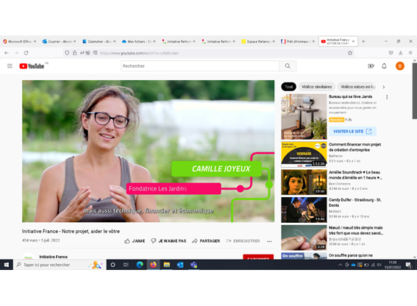Open the Windows notification center icon
This screenshot has width=417, height=306.
pos(409,265)
